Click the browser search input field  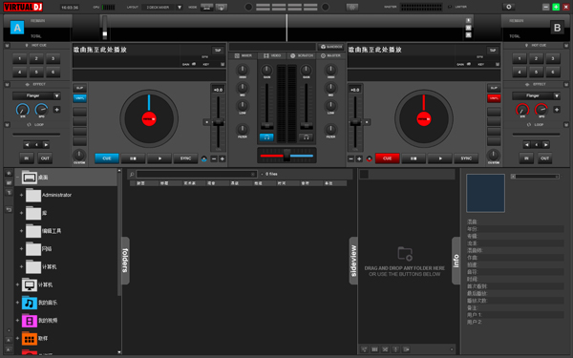tap(196, 175)
